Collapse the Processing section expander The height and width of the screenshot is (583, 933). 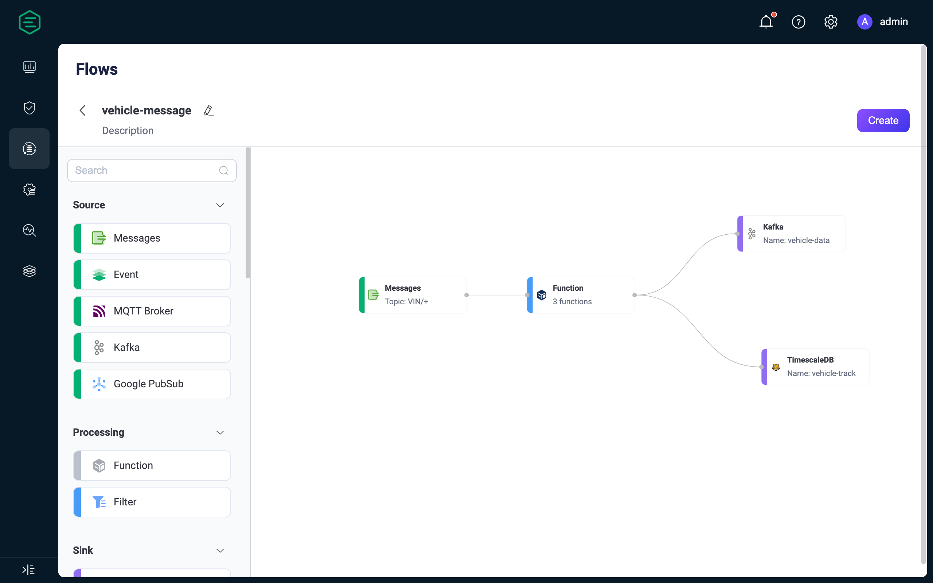(x=220, y=433)
